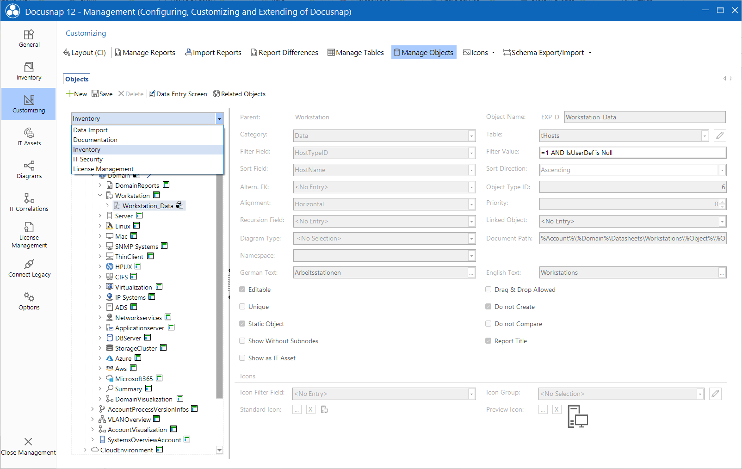
Task: Click the Filter Value input field
Action: pyautogui.click(x=633, y=153)
